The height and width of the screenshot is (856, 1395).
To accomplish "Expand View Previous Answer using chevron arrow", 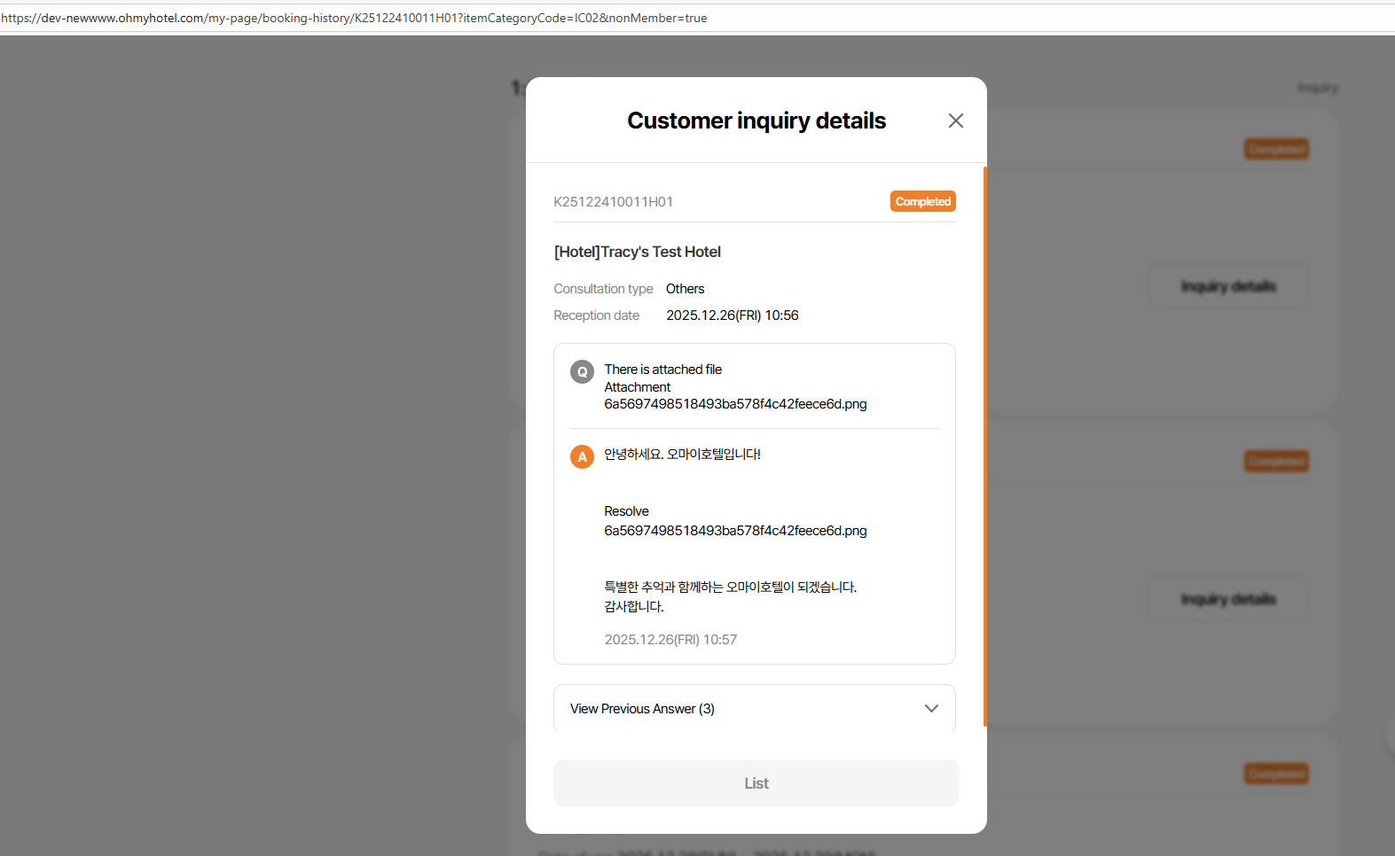I will coord(931,709).
